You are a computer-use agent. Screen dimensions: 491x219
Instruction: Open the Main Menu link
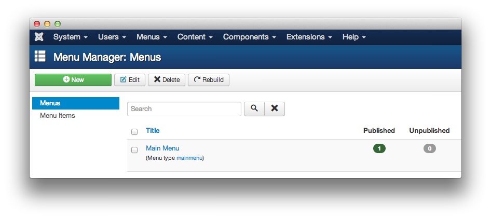[162, 148]
